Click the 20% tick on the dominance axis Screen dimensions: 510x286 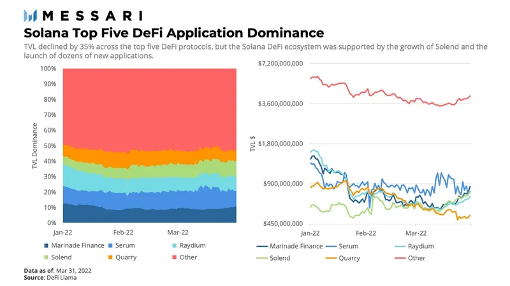[x=50, y=192]
